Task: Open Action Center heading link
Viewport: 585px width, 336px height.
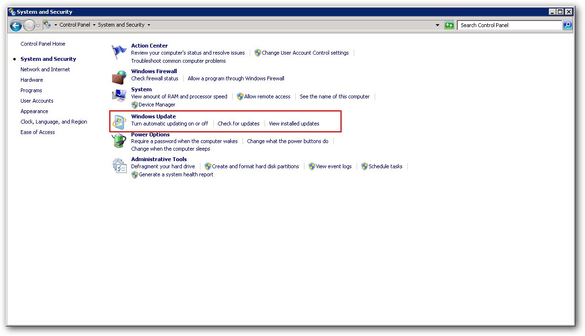Action: pos(149,46)
